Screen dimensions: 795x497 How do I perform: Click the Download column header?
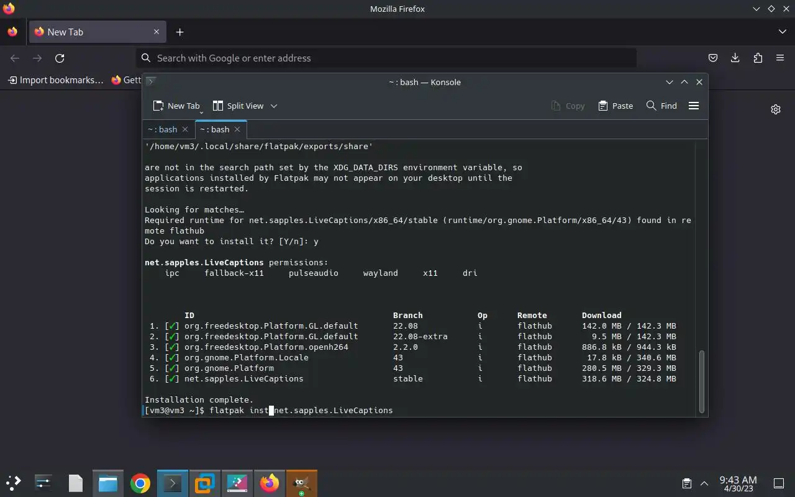[601, 315]
